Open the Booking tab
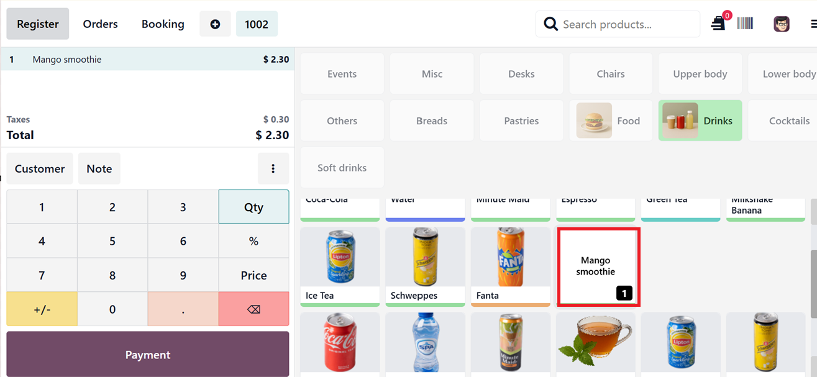Viewport: 817px width, 377px height. click(163, 24)
